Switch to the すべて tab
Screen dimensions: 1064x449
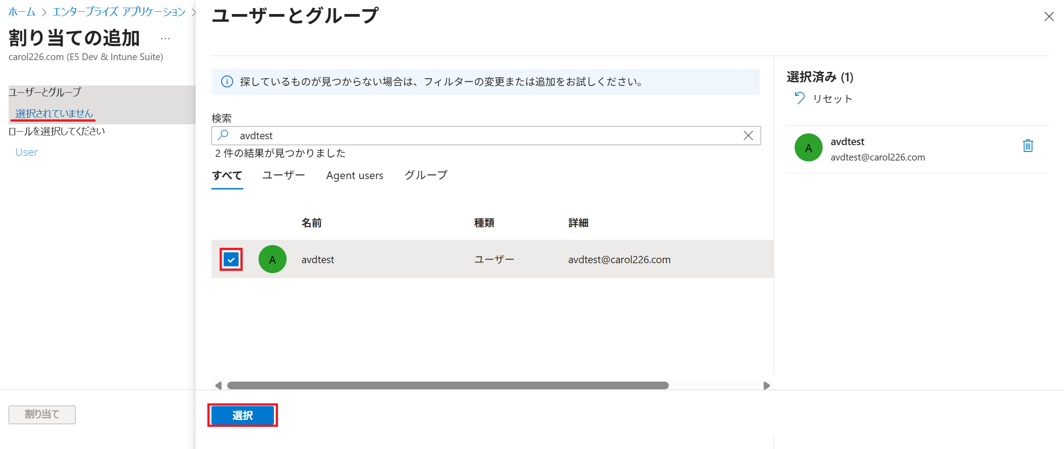pyautogui.click(x=227, y=175)
